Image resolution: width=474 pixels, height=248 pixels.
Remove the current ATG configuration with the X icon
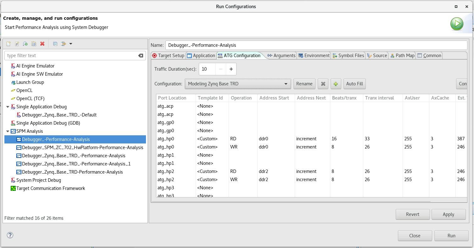tap(323, 84)
